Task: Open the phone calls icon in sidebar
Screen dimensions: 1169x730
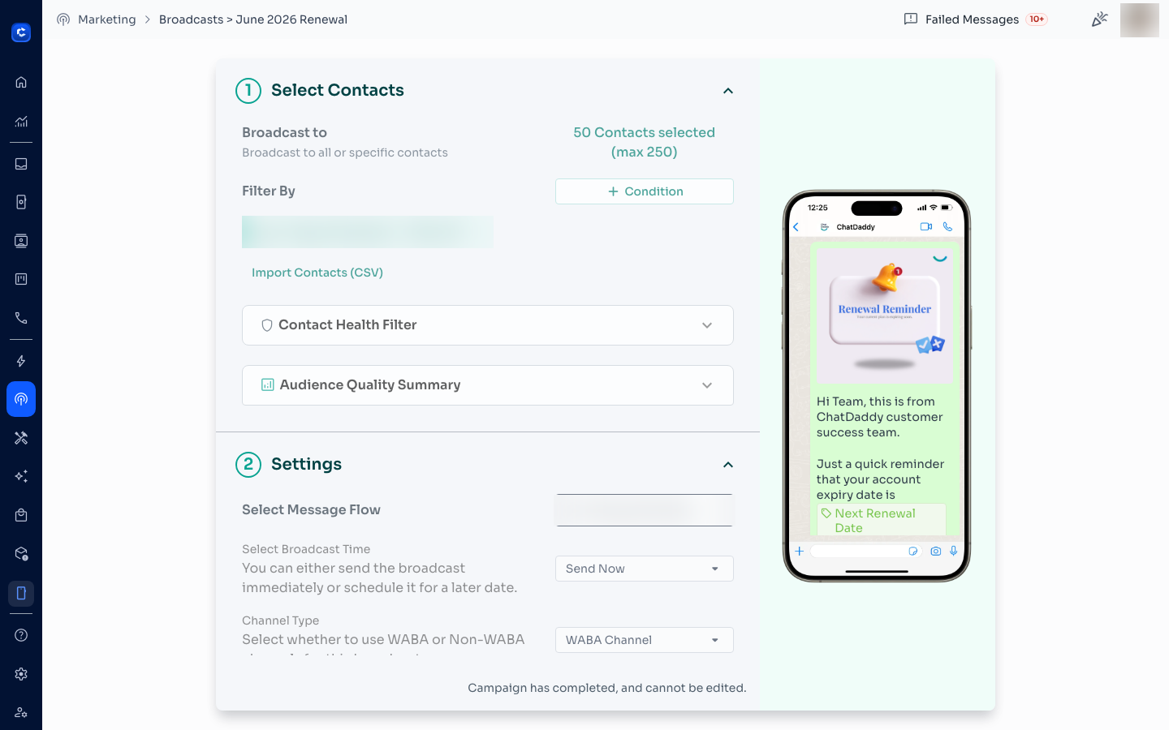Action: click(x=21, y=318)
